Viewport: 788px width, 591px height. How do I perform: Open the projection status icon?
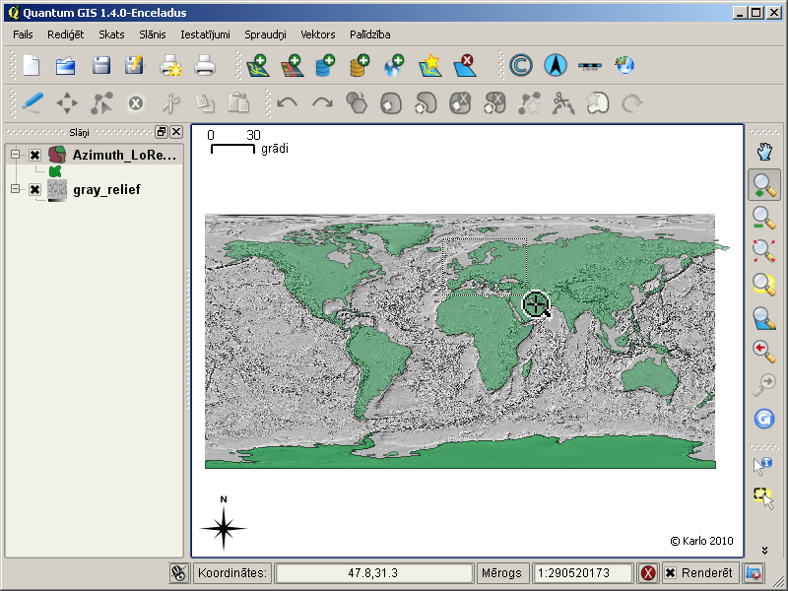click(753, 573)
